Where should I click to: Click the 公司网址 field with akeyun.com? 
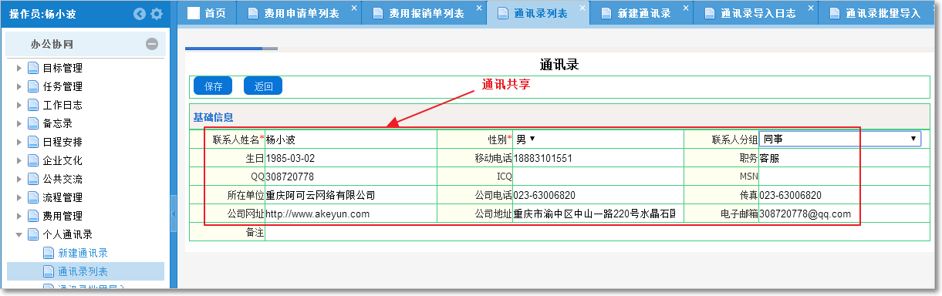pyautogui.click(x=350, y=214)
